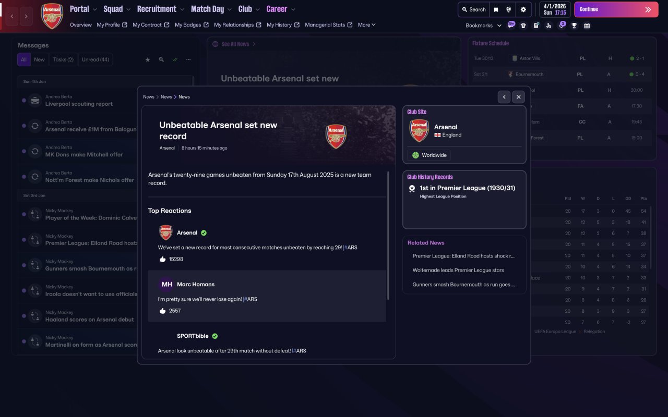Open the squad shirt shortcut icon
This screenshot has width=668, height=417.
click(x=523, y=26)
